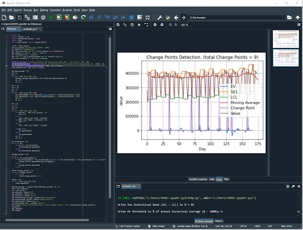Browse for a working directory
The height and width of the screenshot is (230, 303).
coord(289,18)
